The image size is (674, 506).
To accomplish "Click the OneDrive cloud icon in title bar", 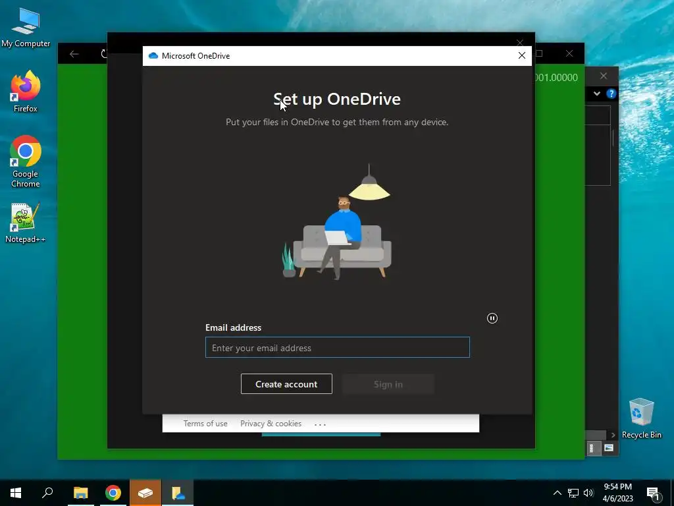I will point(153,55).
